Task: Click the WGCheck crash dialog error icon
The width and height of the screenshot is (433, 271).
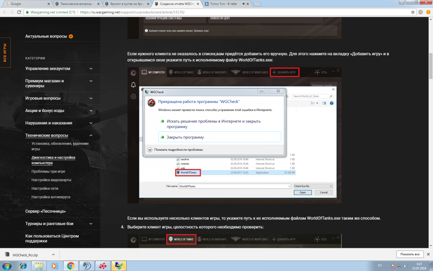Action: (152, 103)
